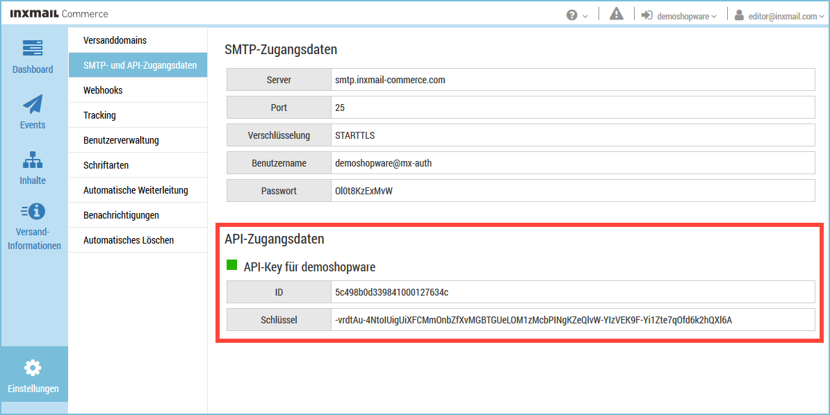
Task: Open Automatisches Löschen settings
Action: 138,240
